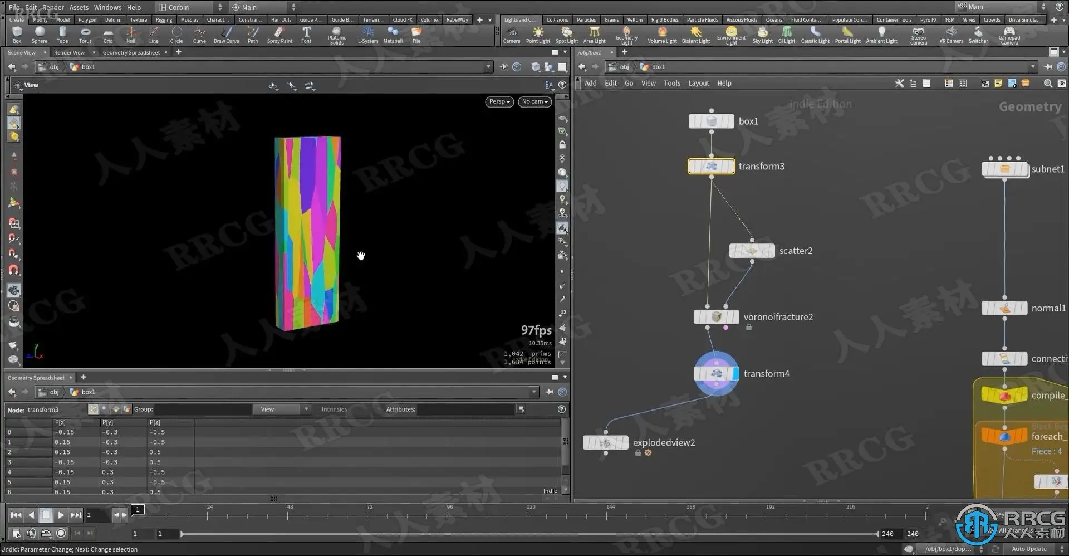Viewport: 1069px width, 556px height.
Task: Create a Sky Light
Action: (763, 35)
